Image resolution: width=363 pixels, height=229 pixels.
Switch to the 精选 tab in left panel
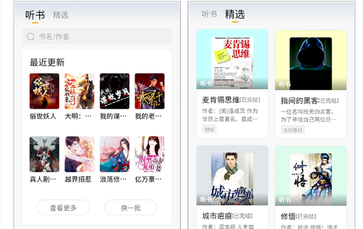point(60,15)
